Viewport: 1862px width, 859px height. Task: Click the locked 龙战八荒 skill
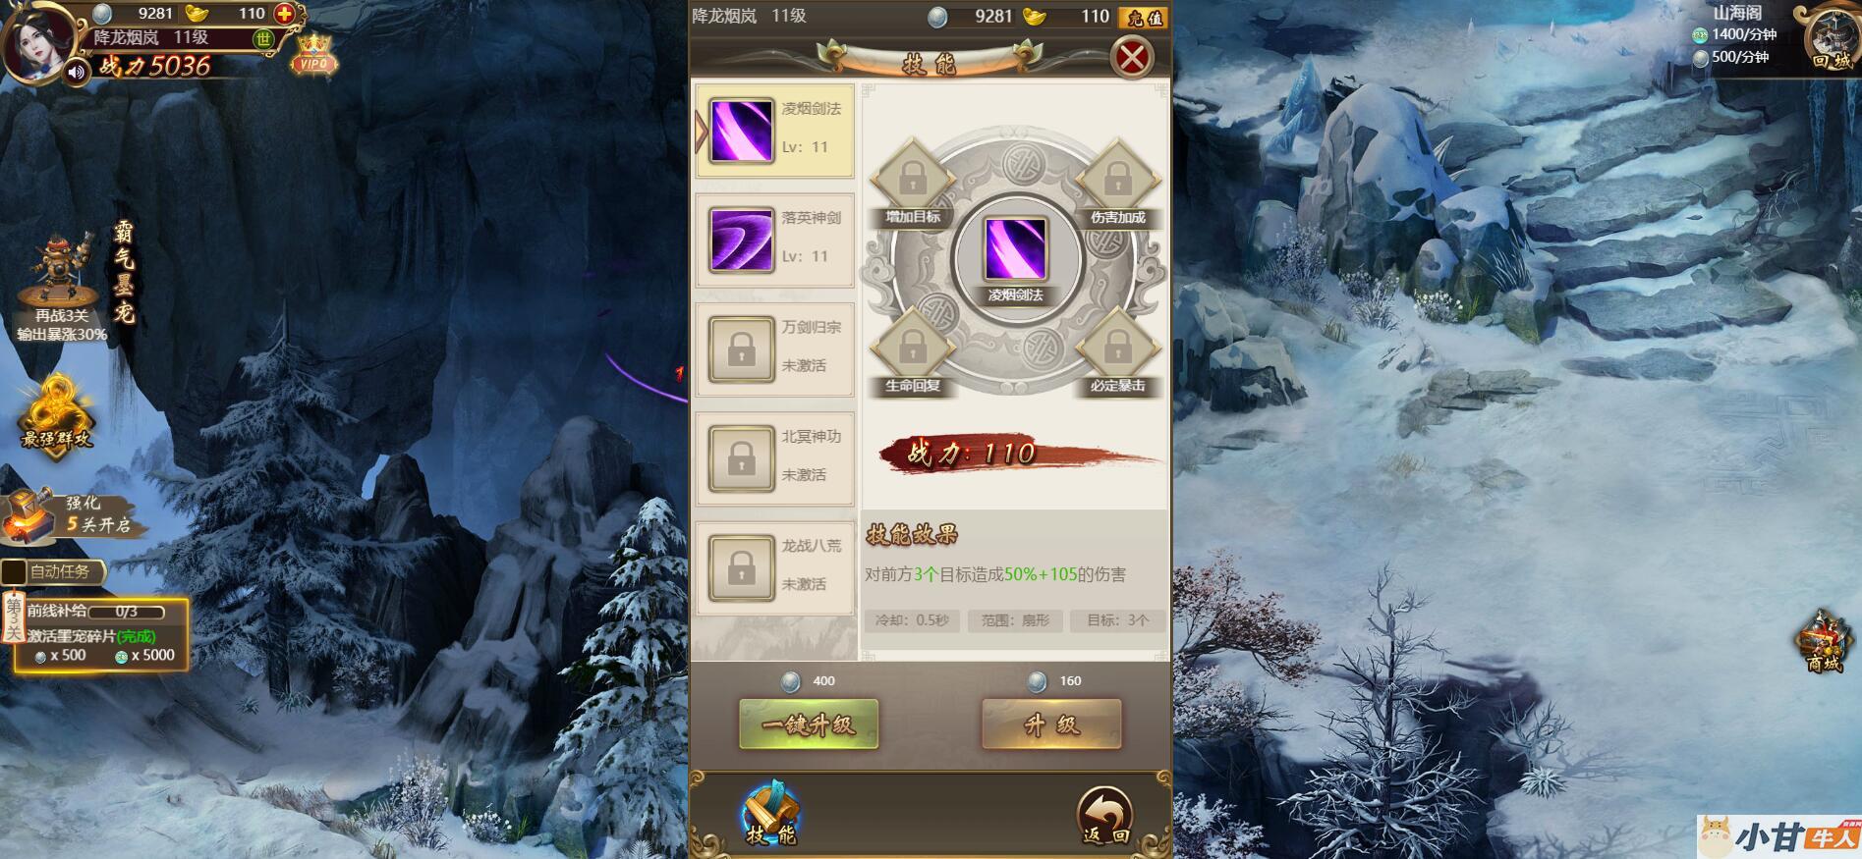(774, 567)
